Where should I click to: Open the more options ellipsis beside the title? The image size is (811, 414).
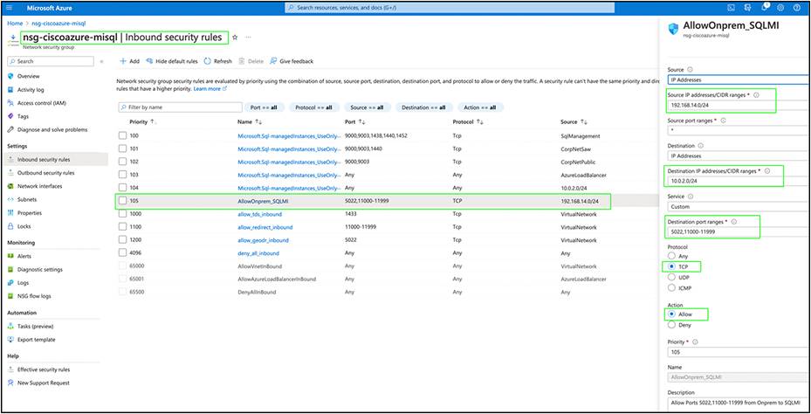click(x=248, y=38)
